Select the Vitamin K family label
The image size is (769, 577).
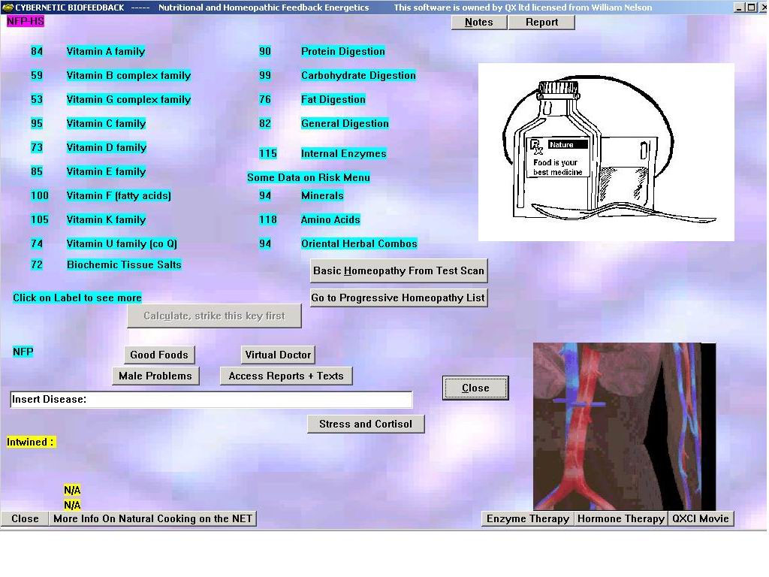pos(107,220)
